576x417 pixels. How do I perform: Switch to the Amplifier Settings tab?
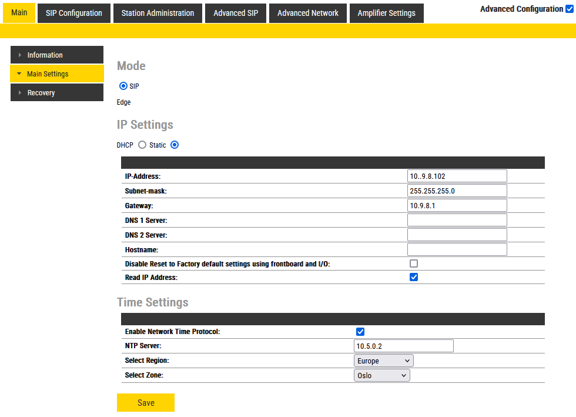[386, 13]
